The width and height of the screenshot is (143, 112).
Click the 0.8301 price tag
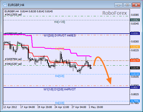click(x=135, y=34)
